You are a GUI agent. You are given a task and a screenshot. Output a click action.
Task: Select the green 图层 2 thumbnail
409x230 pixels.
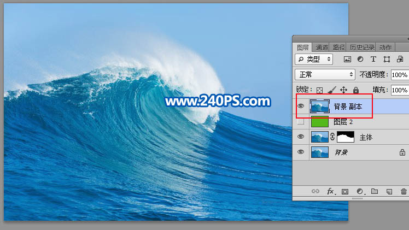pos(320,122)
